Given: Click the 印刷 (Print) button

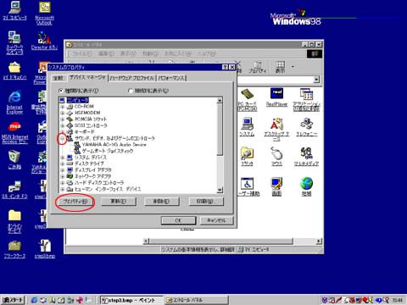Looking at the screenshot, I should (x=205, y=202).
